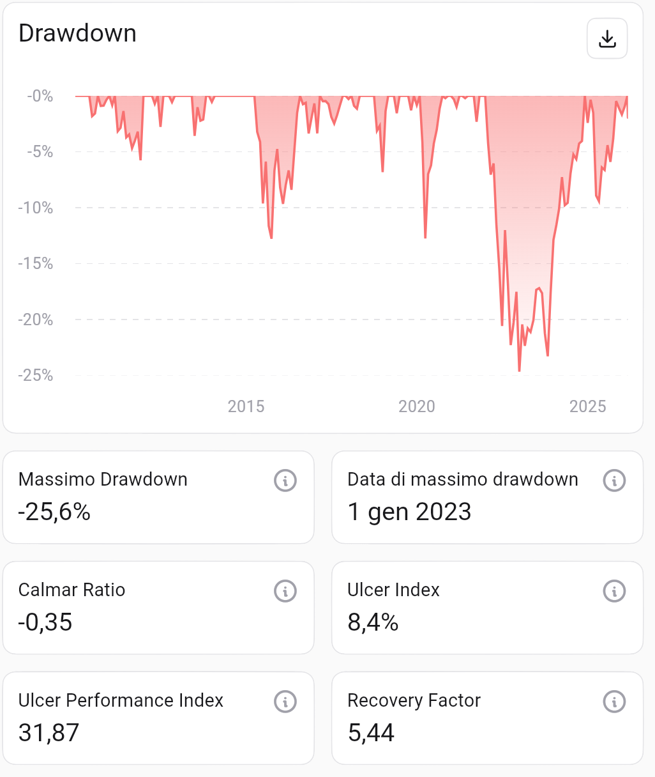Click the Calmar Ratio info icon

[286, 591]
